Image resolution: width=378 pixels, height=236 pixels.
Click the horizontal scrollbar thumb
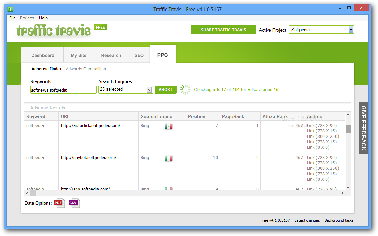click(33, 193)
